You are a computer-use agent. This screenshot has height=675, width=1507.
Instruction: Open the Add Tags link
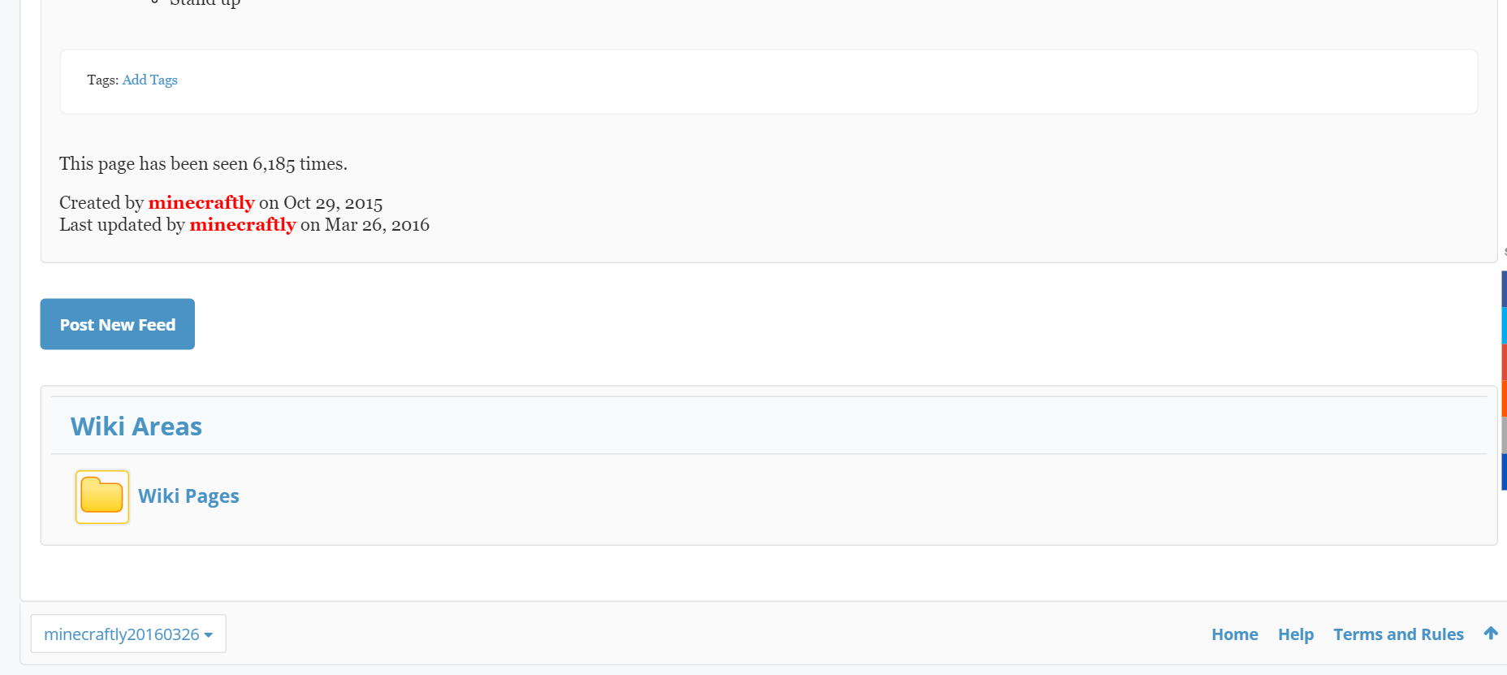pos(150,80)
